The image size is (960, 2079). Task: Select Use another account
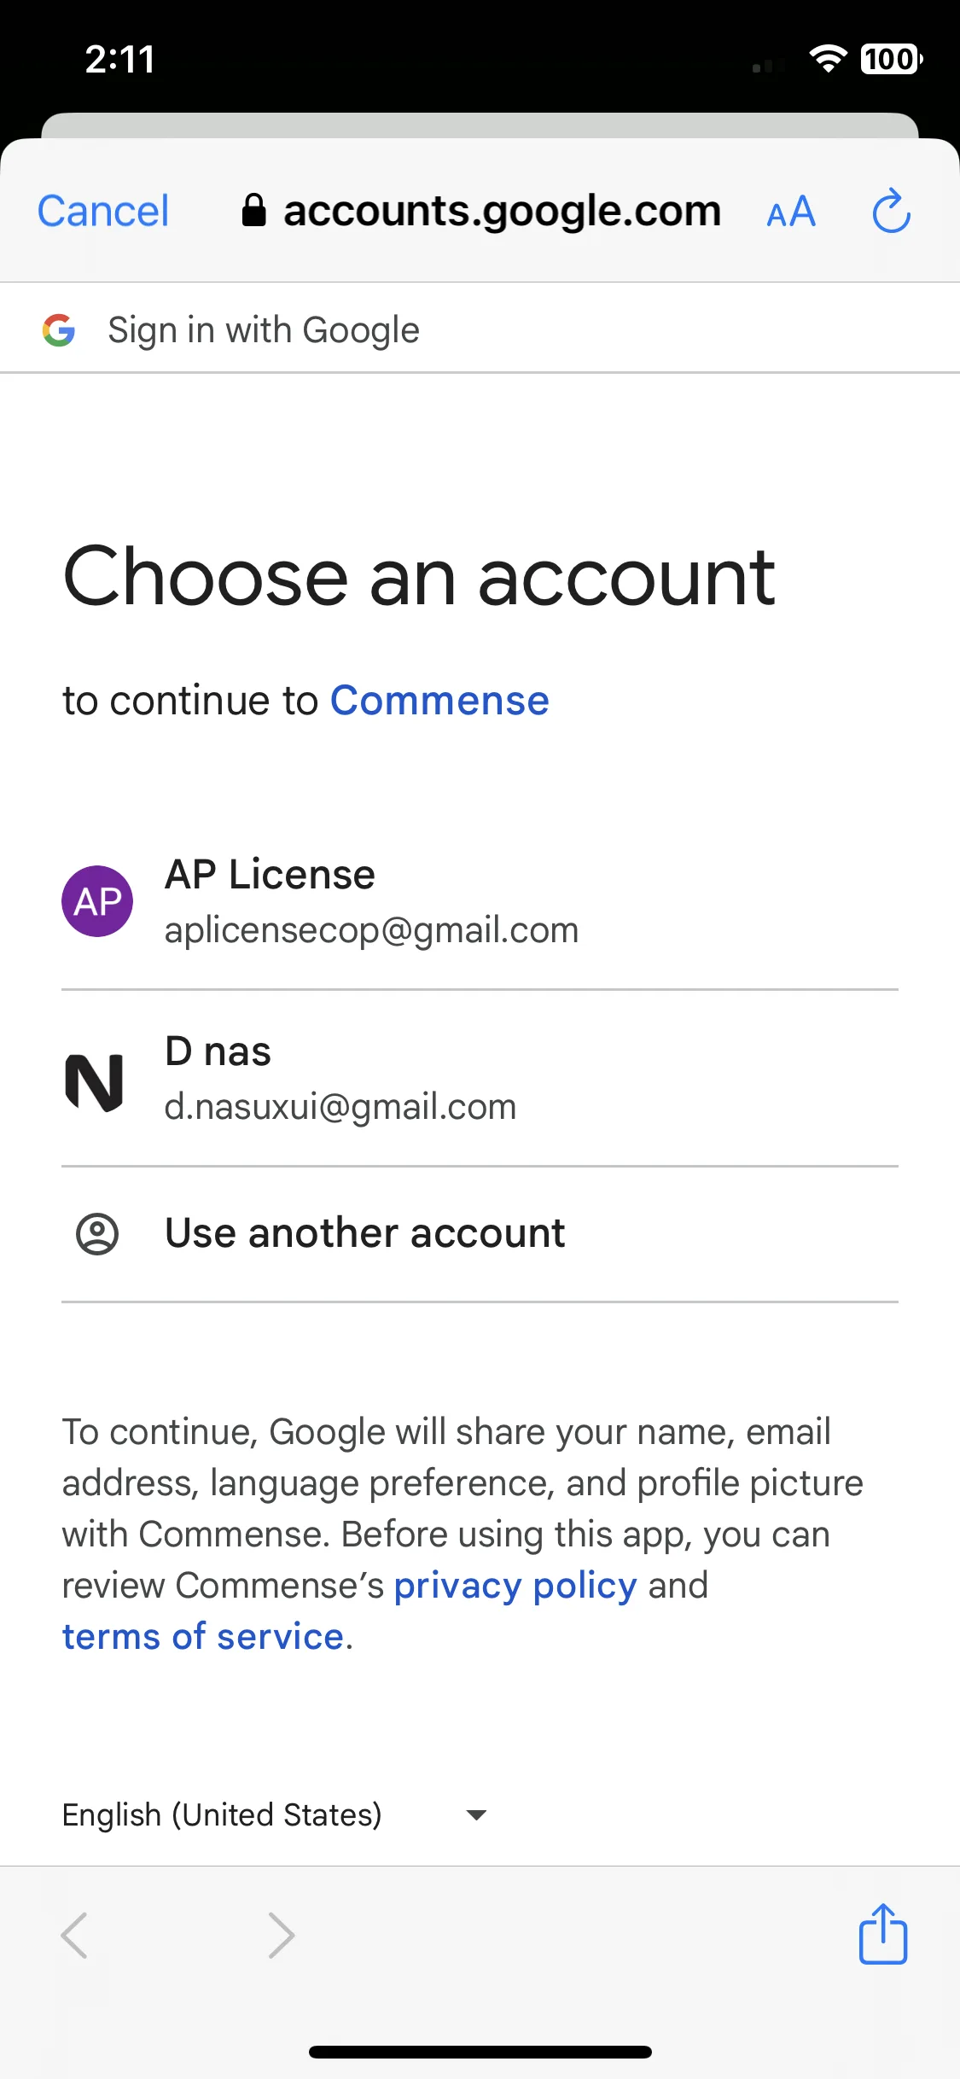point(480,1234)
